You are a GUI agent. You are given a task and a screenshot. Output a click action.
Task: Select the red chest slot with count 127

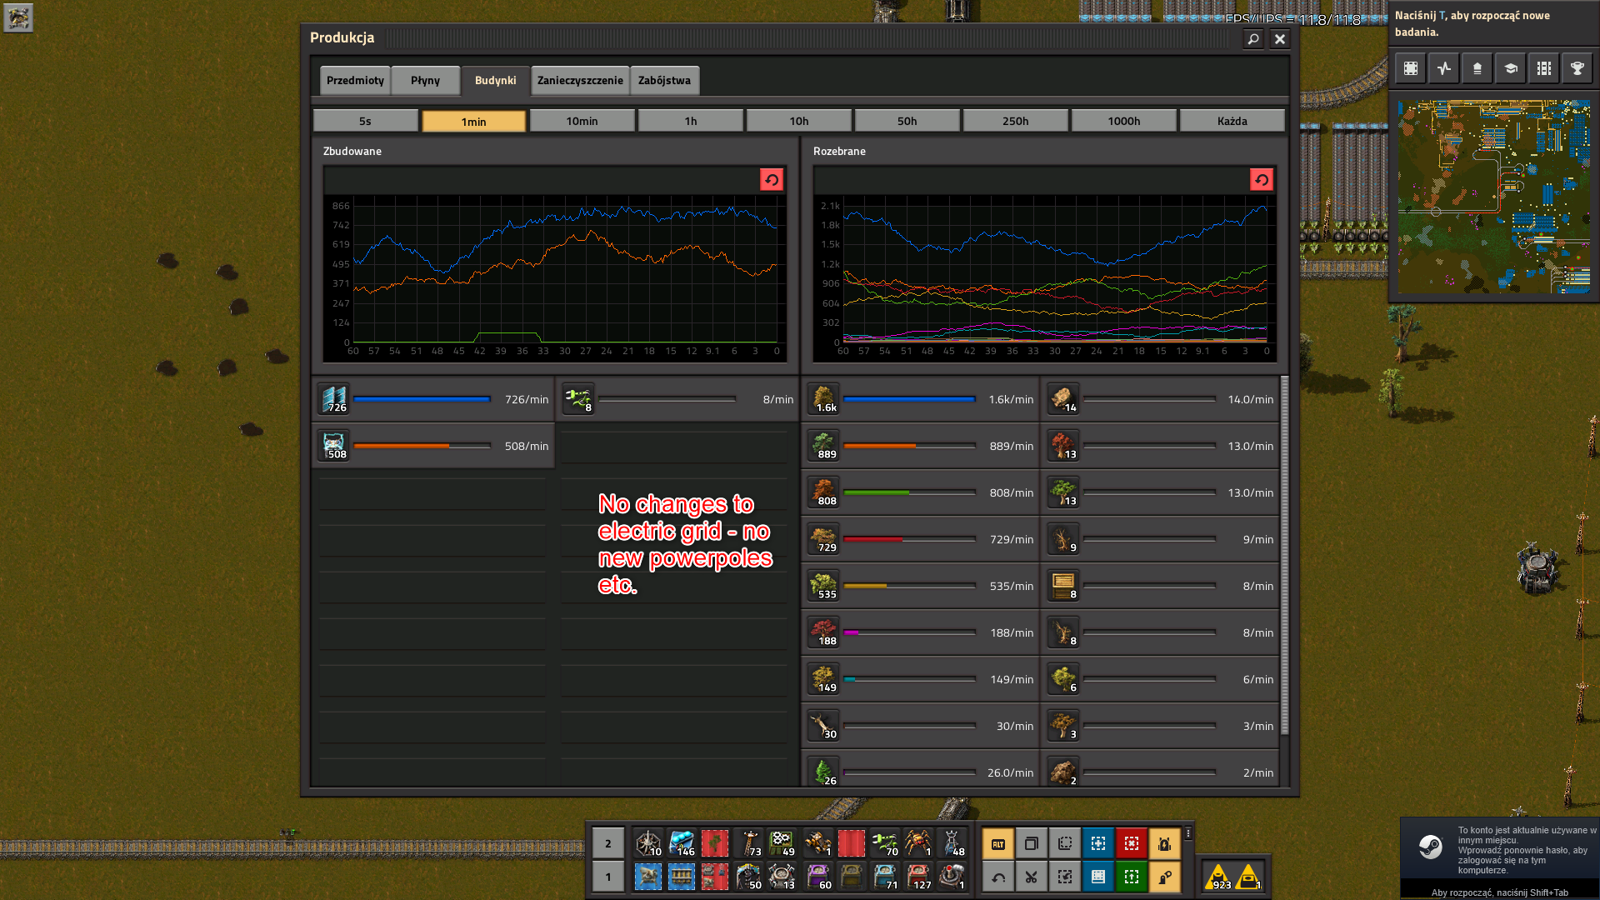click(918, 877)
